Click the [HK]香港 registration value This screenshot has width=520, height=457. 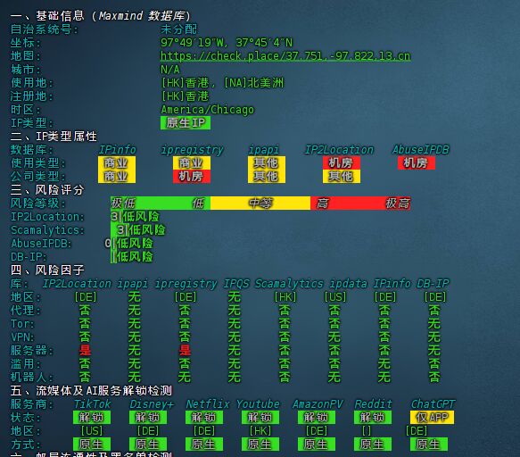[185, 96]
